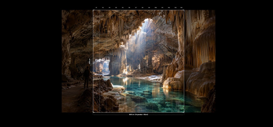Click the width label mentioning 14 paneles
The height and width of the screenshot is (127, 273).
tap(139, 115)
